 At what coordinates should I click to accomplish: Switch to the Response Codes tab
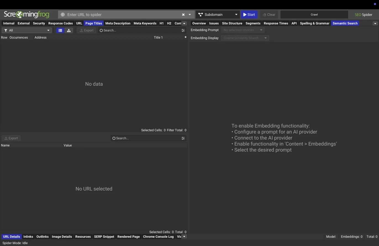(x=60, y=23)
